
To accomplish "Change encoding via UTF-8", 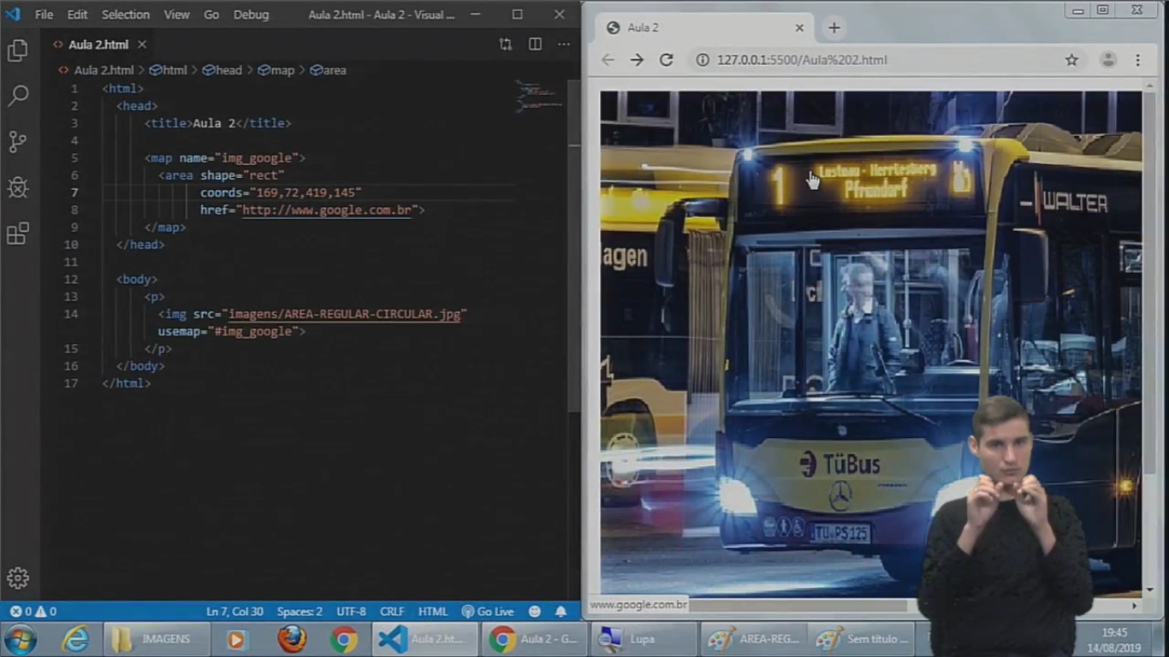I will coord(351,612).
